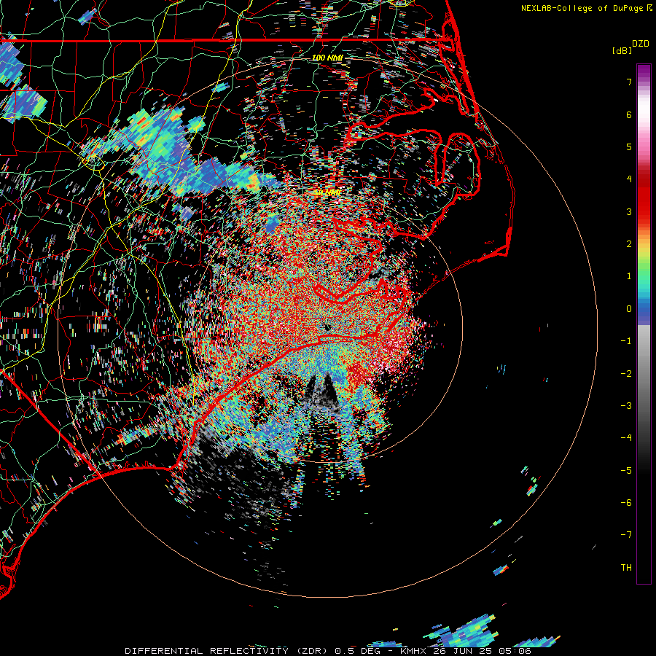Click the -5 value on the color scale

626,470
